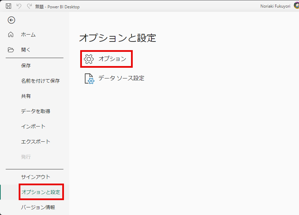Viewport: 299px width, 215px height.
Task: Click the Noriaki Fukuyori account name
Action: [x=275, y=6]
